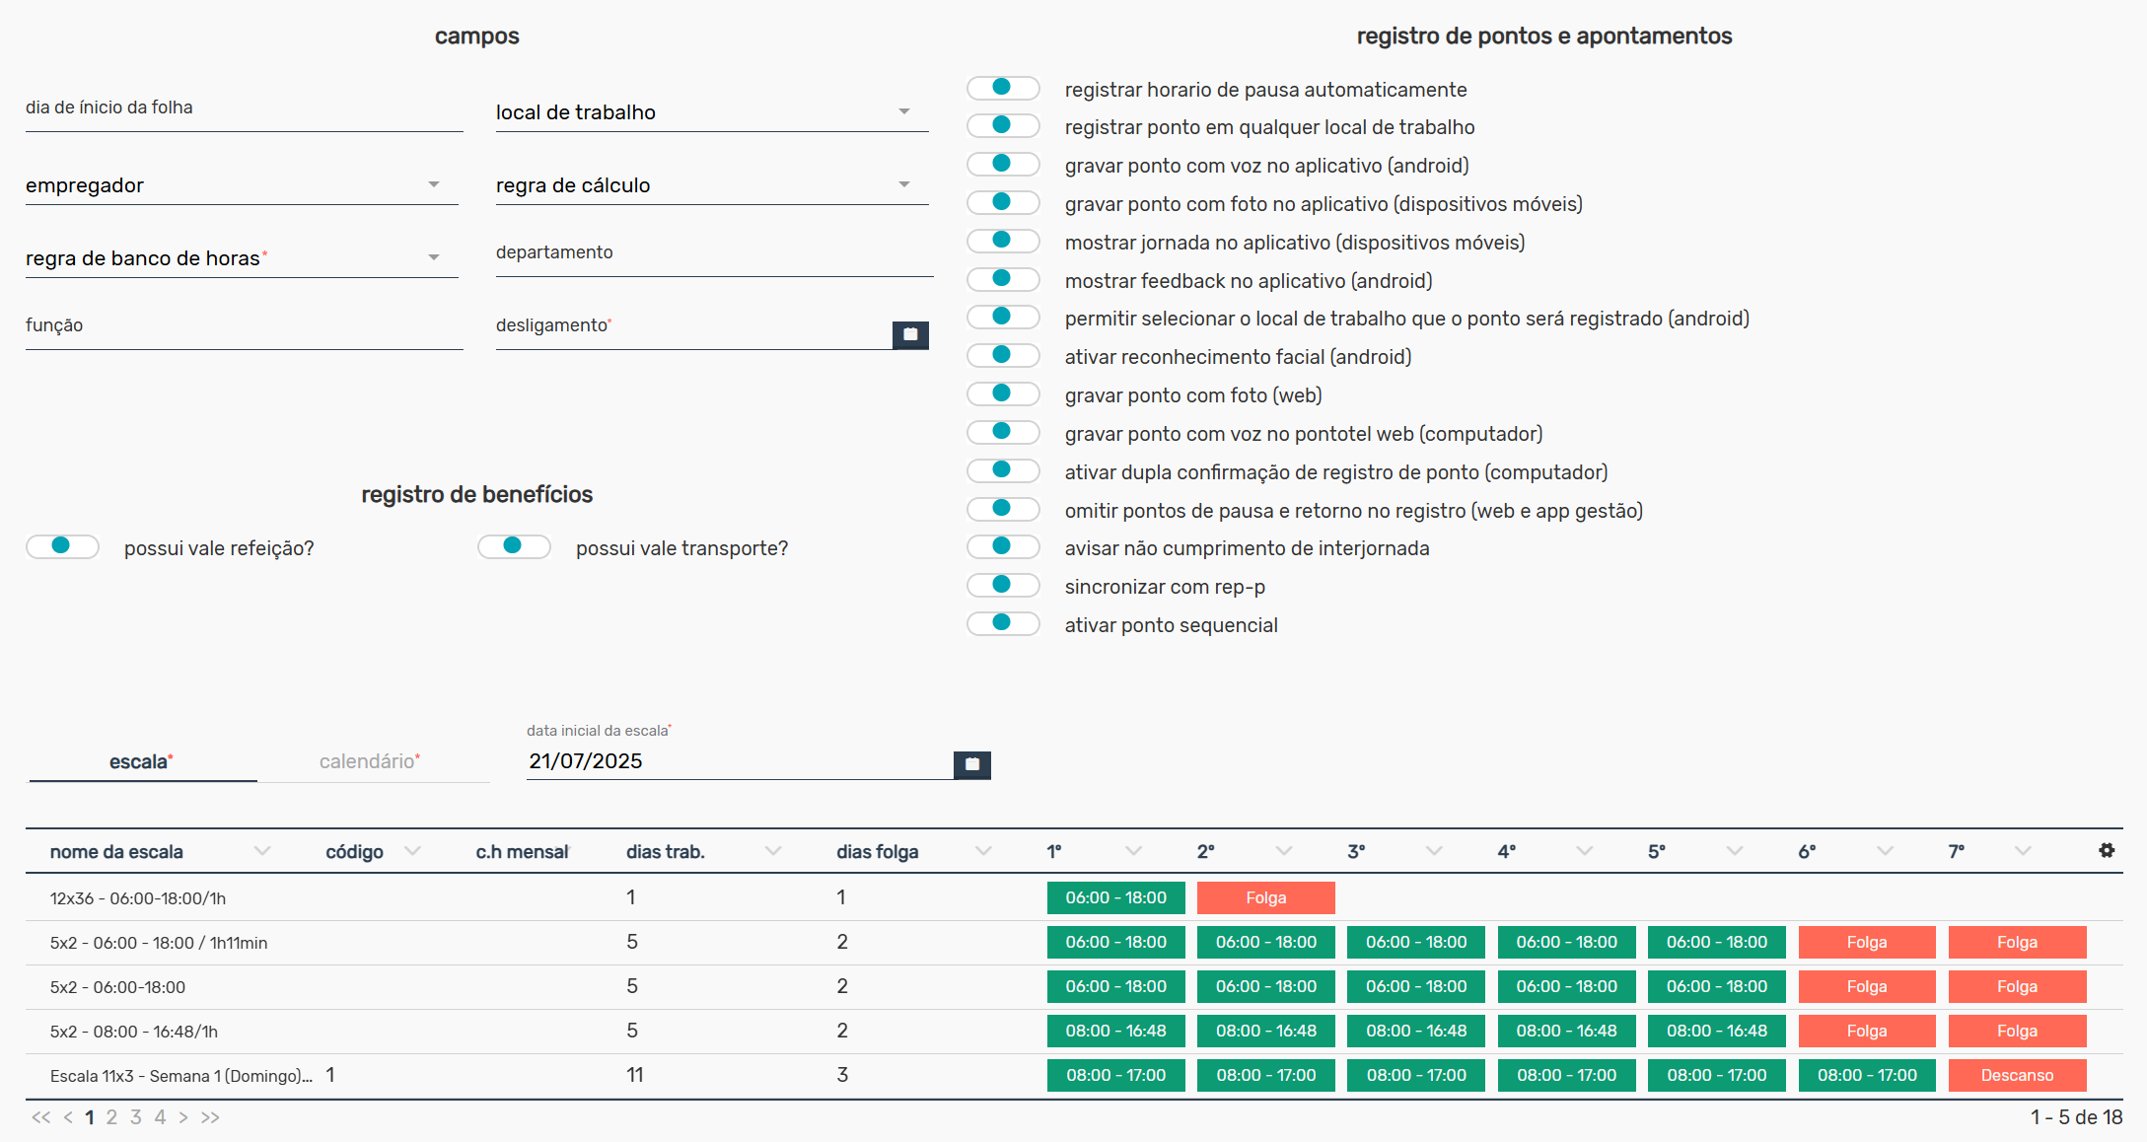Open the regra de cálculo dropdown
The image size is (2147, 1142).
[712, 185]
